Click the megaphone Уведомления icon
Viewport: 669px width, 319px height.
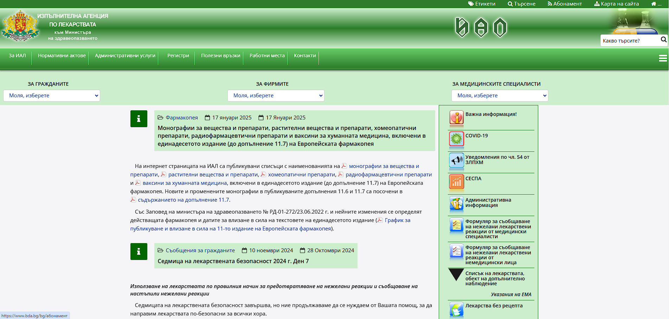[x=456, y=161]
